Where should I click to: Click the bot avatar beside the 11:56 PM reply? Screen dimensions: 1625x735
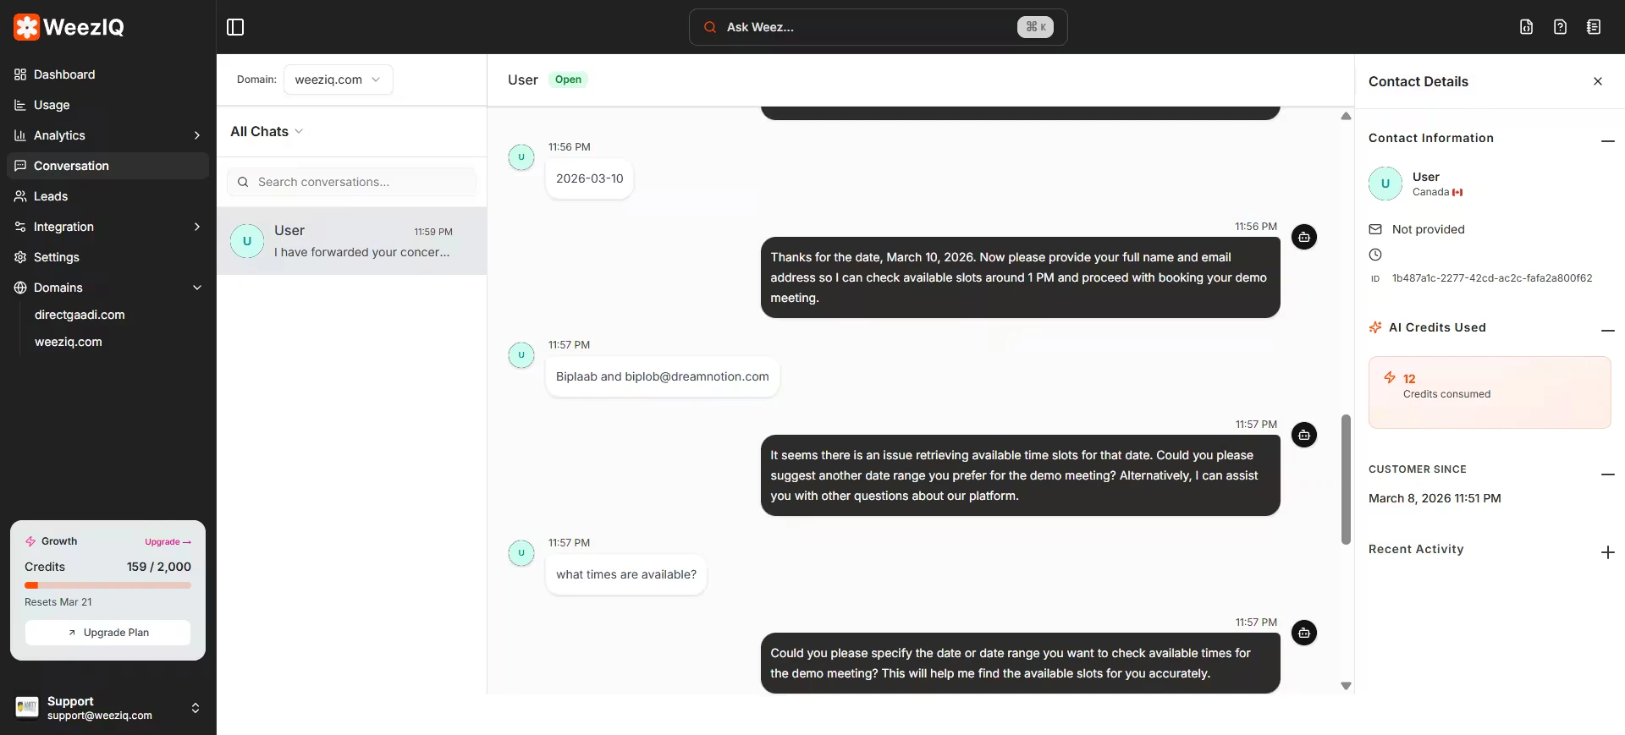1304,237
